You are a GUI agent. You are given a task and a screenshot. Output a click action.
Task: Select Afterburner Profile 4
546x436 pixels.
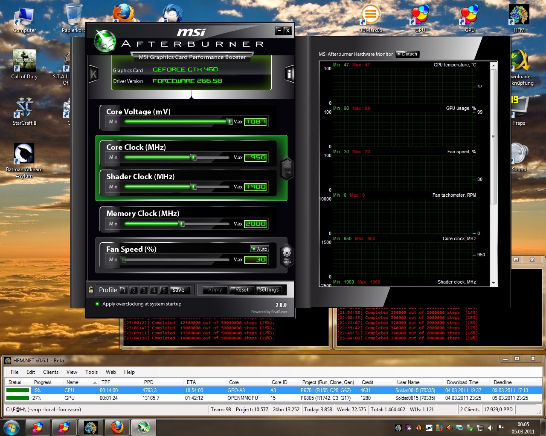154,290
